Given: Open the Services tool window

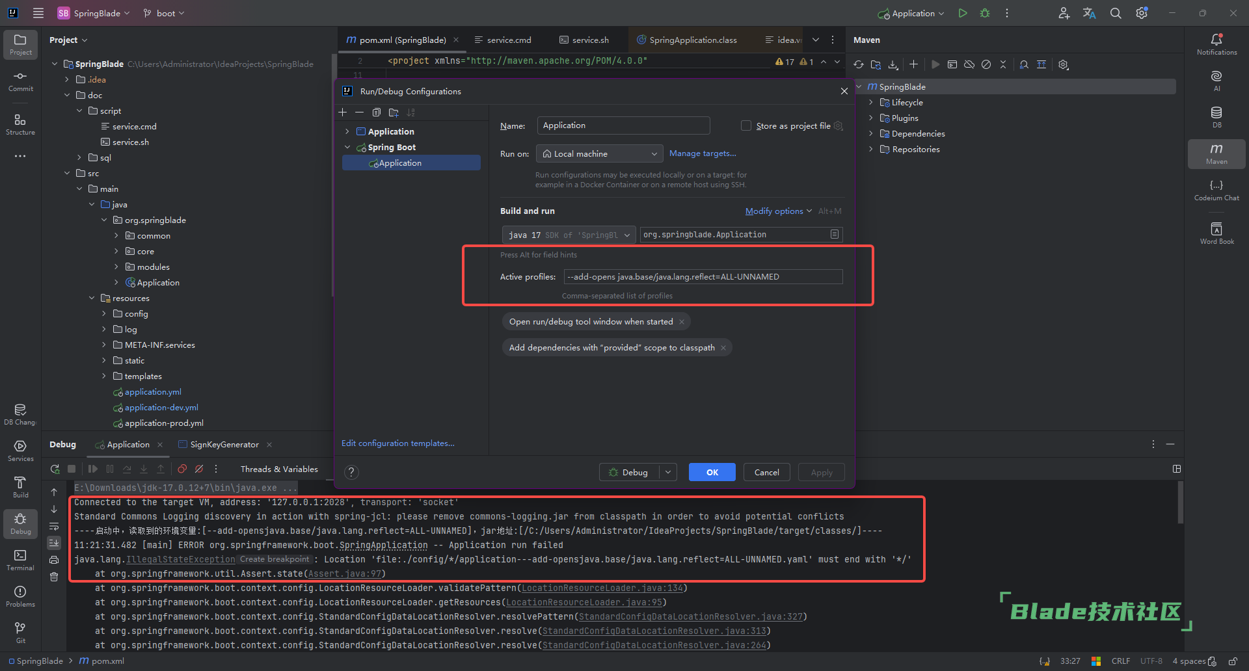Looking at the screenshot, I should click(x=20, y=451).
